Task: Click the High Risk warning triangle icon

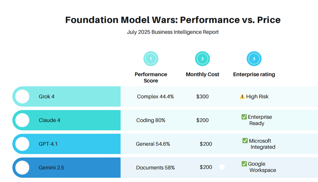Action: point(242,97)
